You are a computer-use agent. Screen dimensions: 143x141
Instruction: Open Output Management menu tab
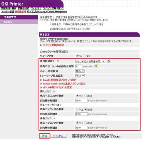coord(57,11)
